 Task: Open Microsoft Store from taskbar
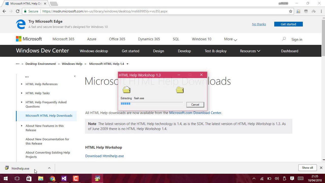pos(29,178)
